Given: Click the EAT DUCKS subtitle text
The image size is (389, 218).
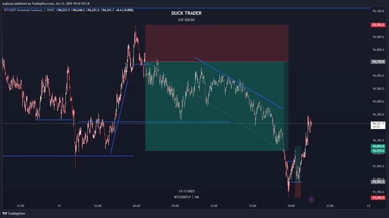Looking at the screenshot, I should 186,20.
